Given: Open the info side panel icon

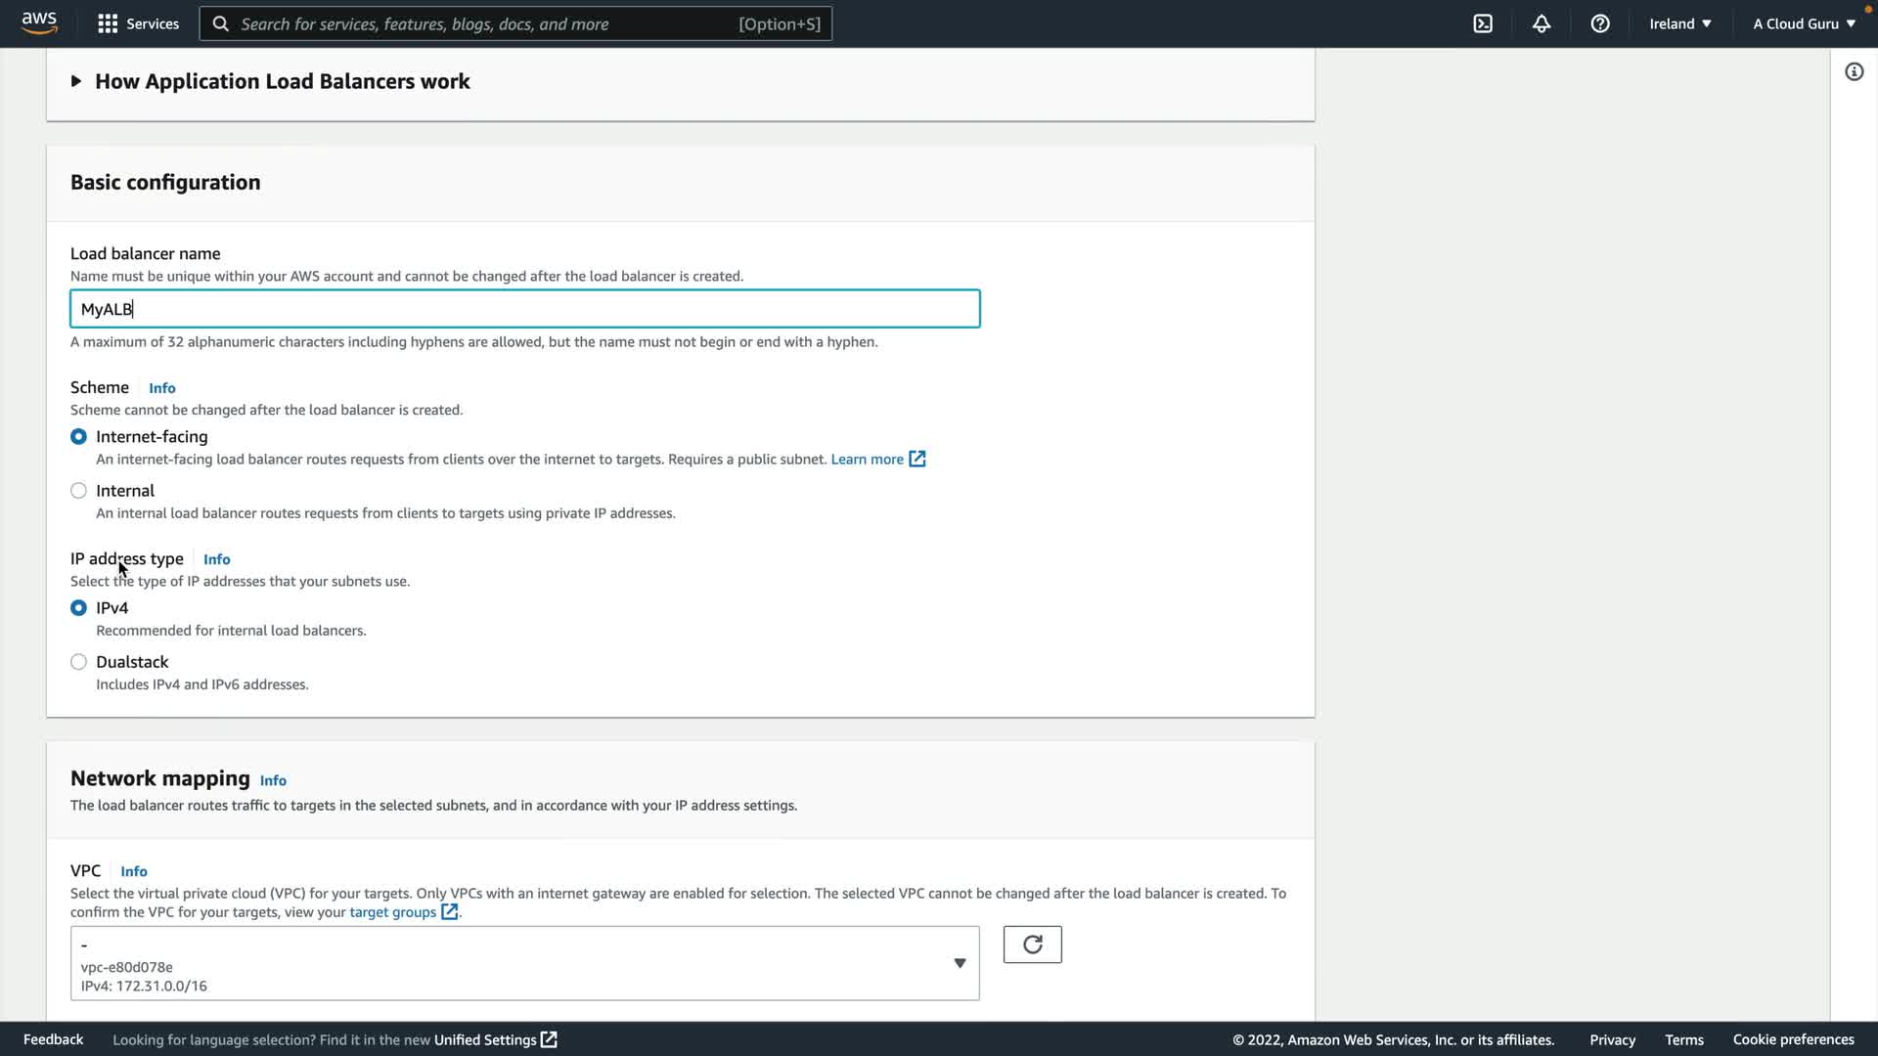Looking at the screenshot, I should click(1854, 71).
